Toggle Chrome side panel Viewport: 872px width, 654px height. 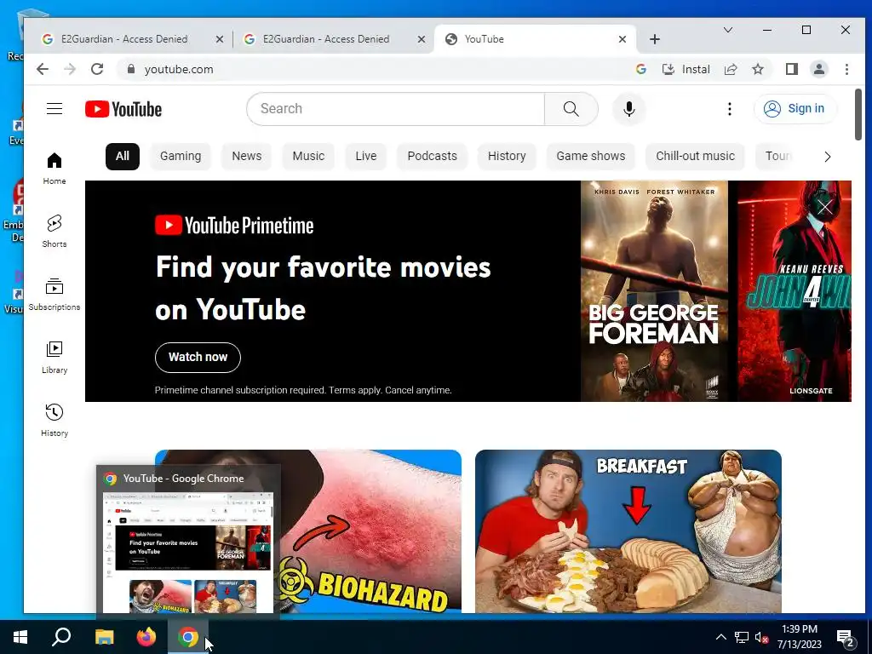pyautogui.click(x=792, y=69)
